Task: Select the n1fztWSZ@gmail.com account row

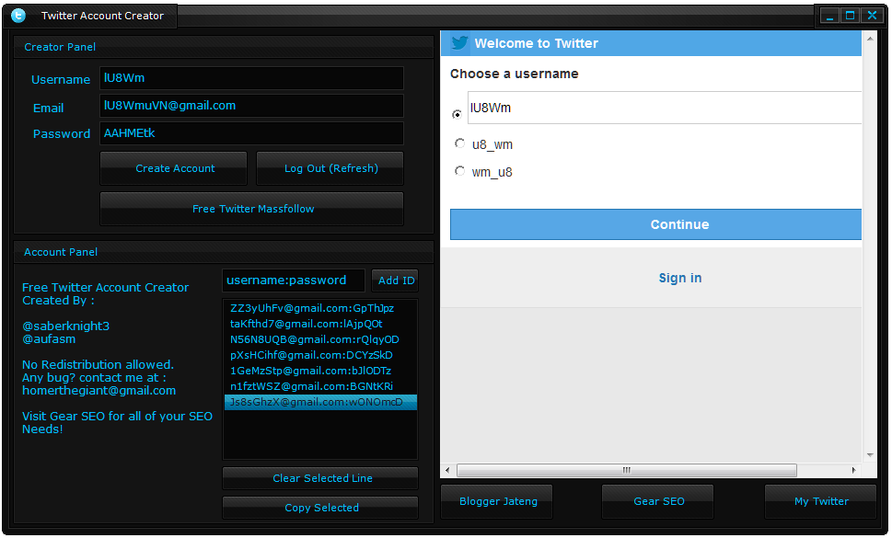Action: tap(320, 386)
